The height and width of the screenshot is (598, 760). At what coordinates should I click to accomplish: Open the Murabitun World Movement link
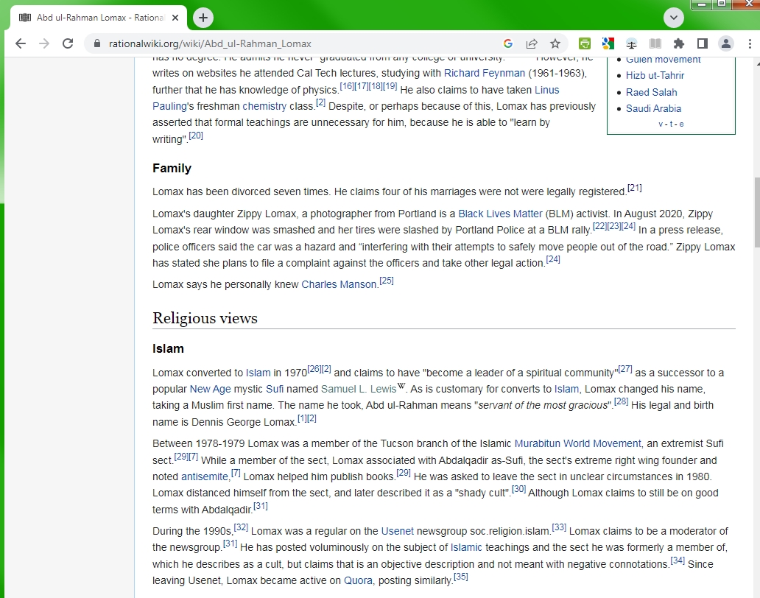point(578,443)
